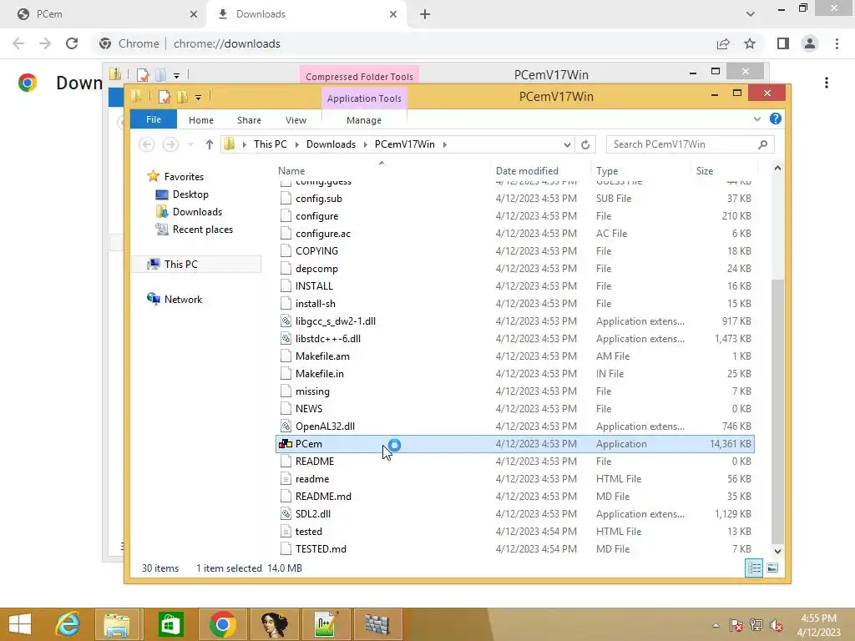Open the Windows Store taskbar icon

coord(170,624)
